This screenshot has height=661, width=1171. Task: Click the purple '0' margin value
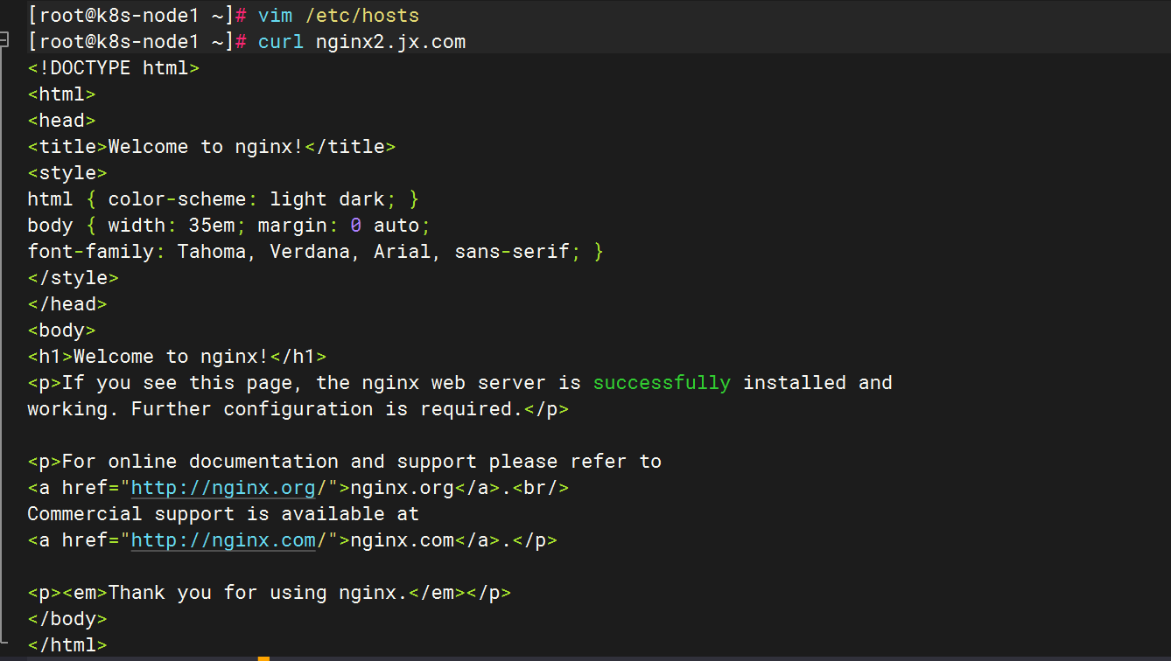coord(356,226)
